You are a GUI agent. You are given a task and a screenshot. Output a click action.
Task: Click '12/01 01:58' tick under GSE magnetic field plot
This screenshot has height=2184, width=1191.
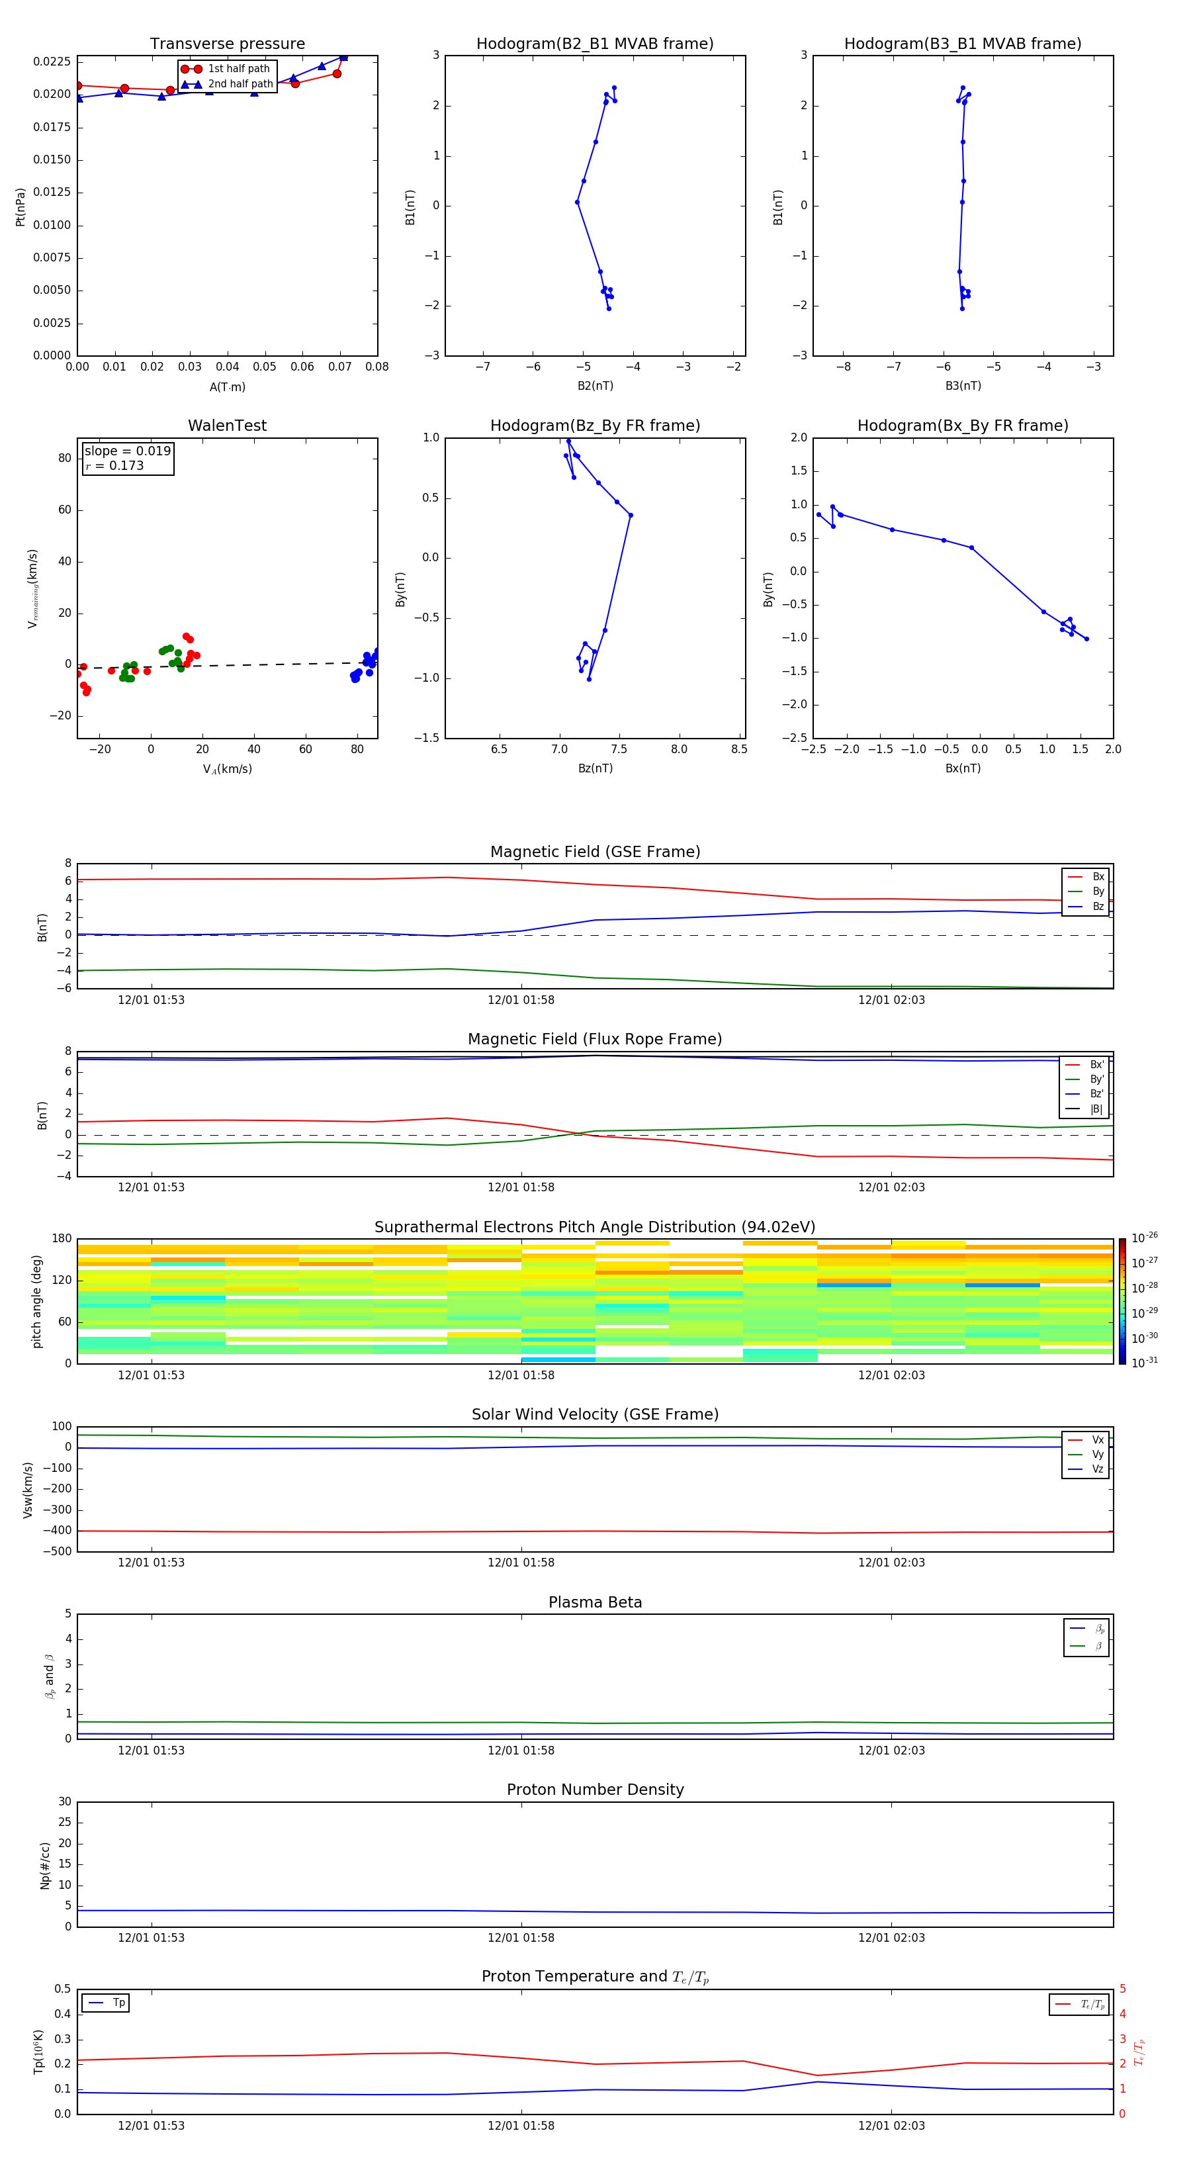point(521,1001)
